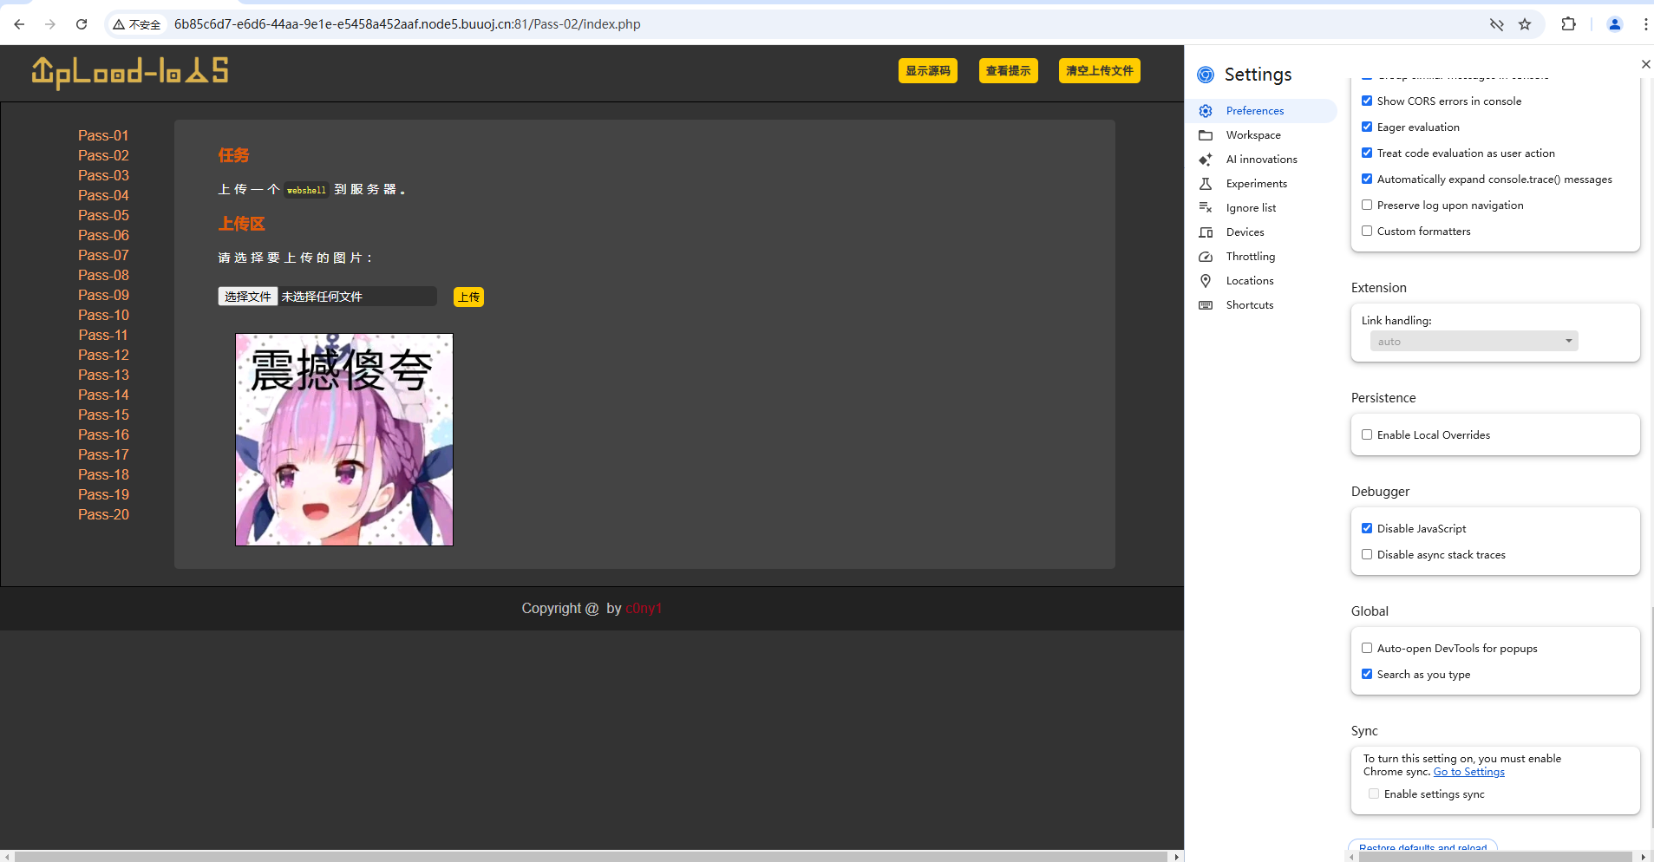Enable Preserve log upon navigation
The height and width of the screenshot is (862, 1654).
(x=1367, y=205)
